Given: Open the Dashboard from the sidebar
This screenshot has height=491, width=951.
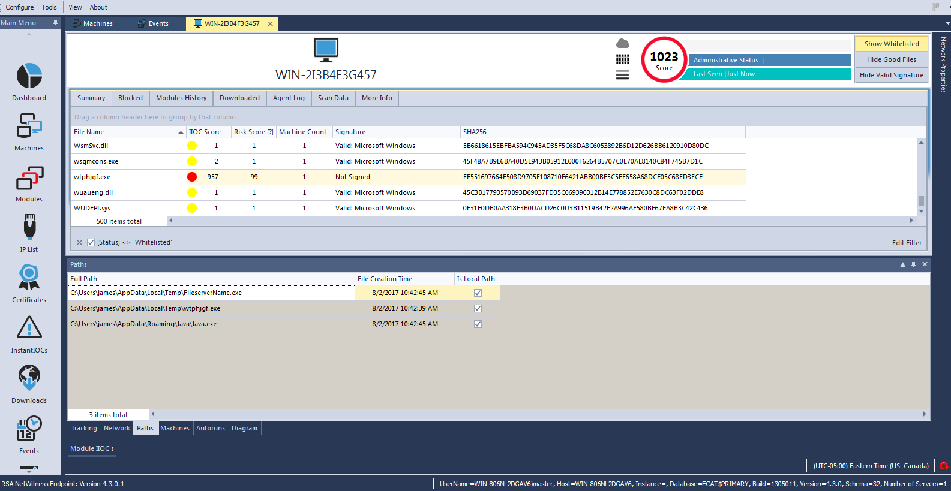Looking at the screenshot, I should (x=29, y=77).
